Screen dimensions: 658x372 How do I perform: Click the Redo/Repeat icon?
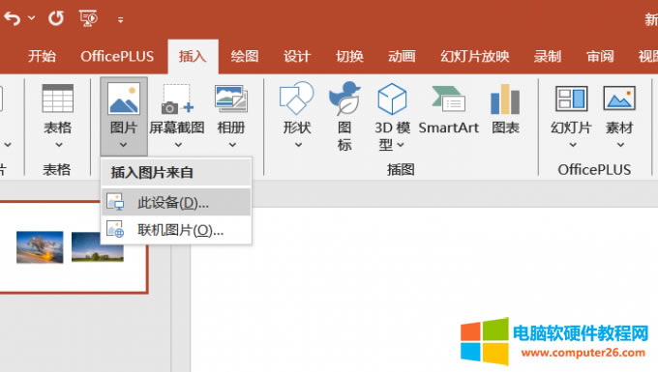[56, 18]
